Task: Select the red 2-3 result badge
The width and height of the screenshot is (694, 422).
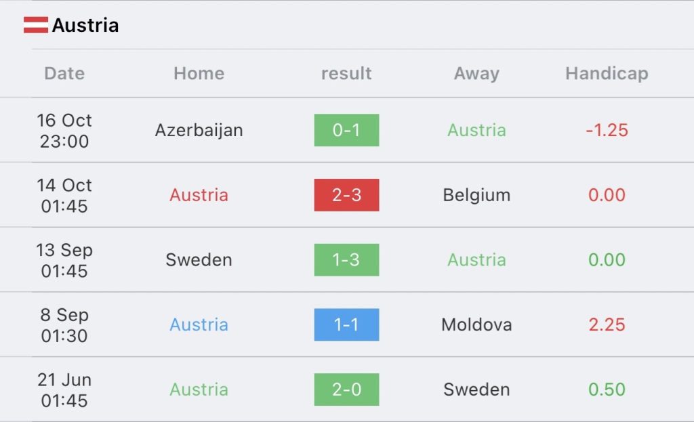Action: tap(346, 195)
